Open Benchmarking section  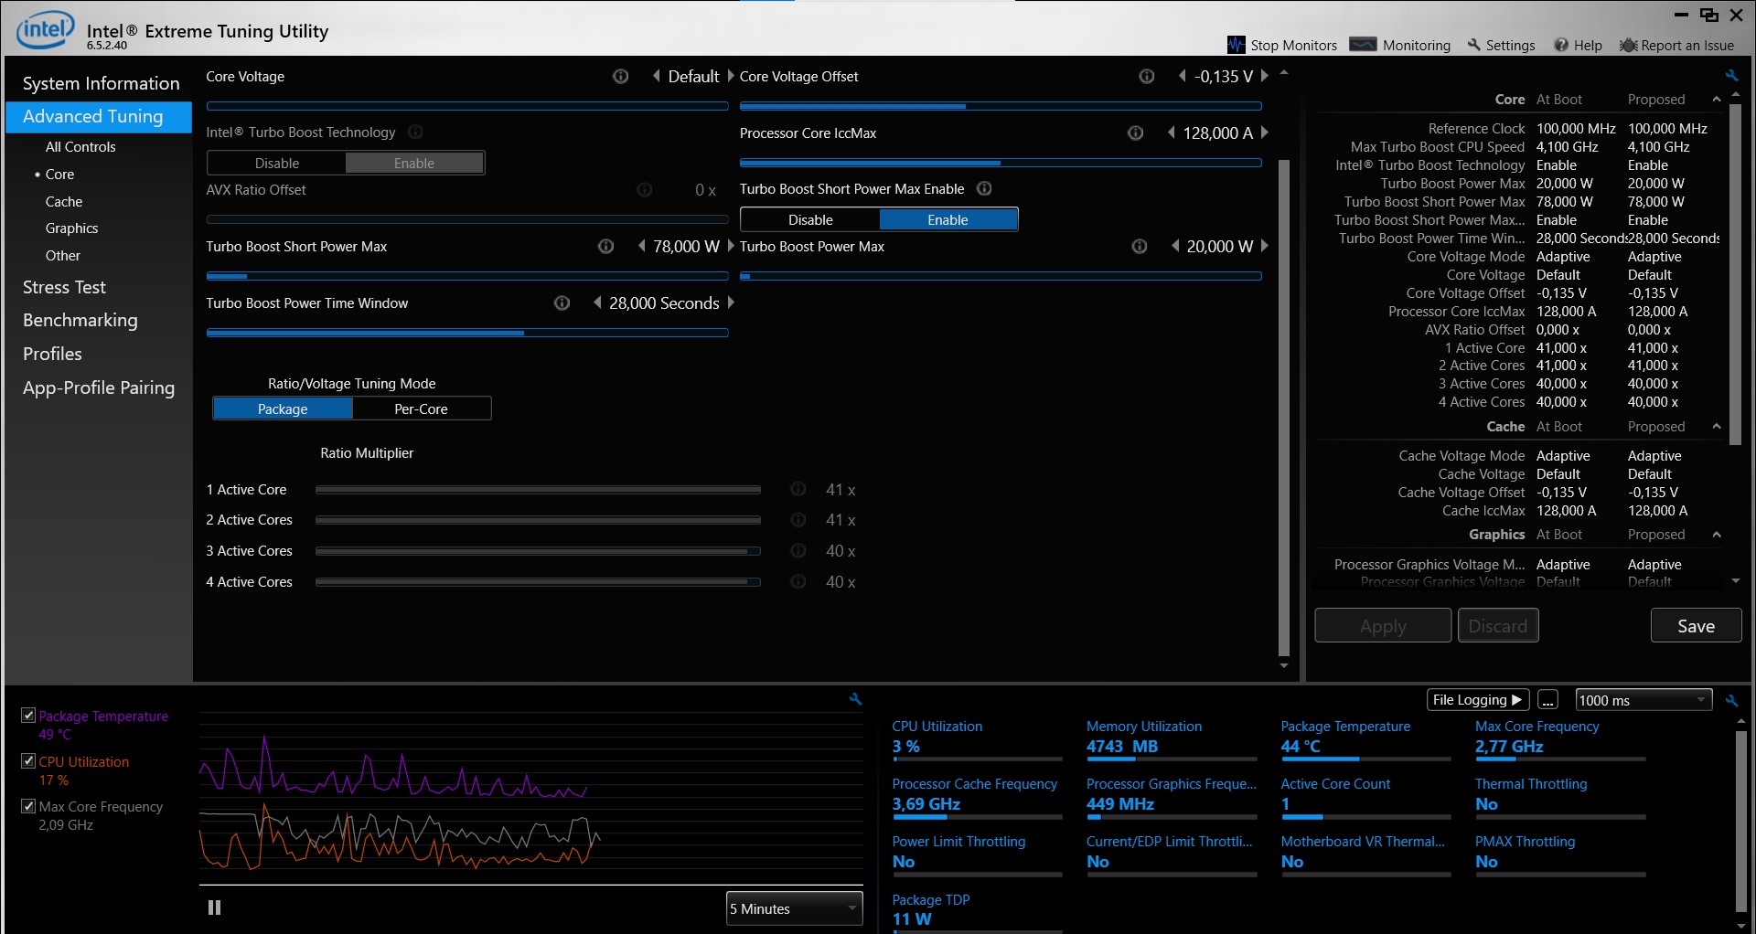(80, 320)
